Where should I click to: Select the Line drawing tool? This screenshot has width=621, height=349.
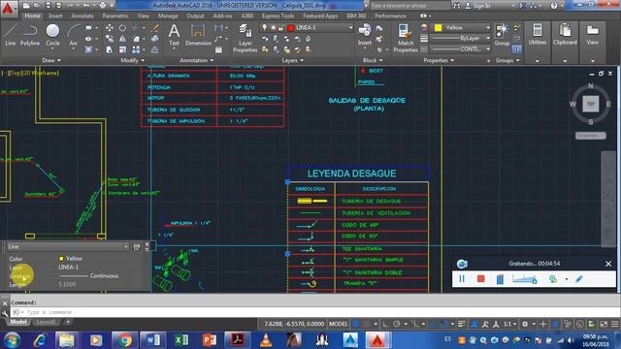(10, 35)
